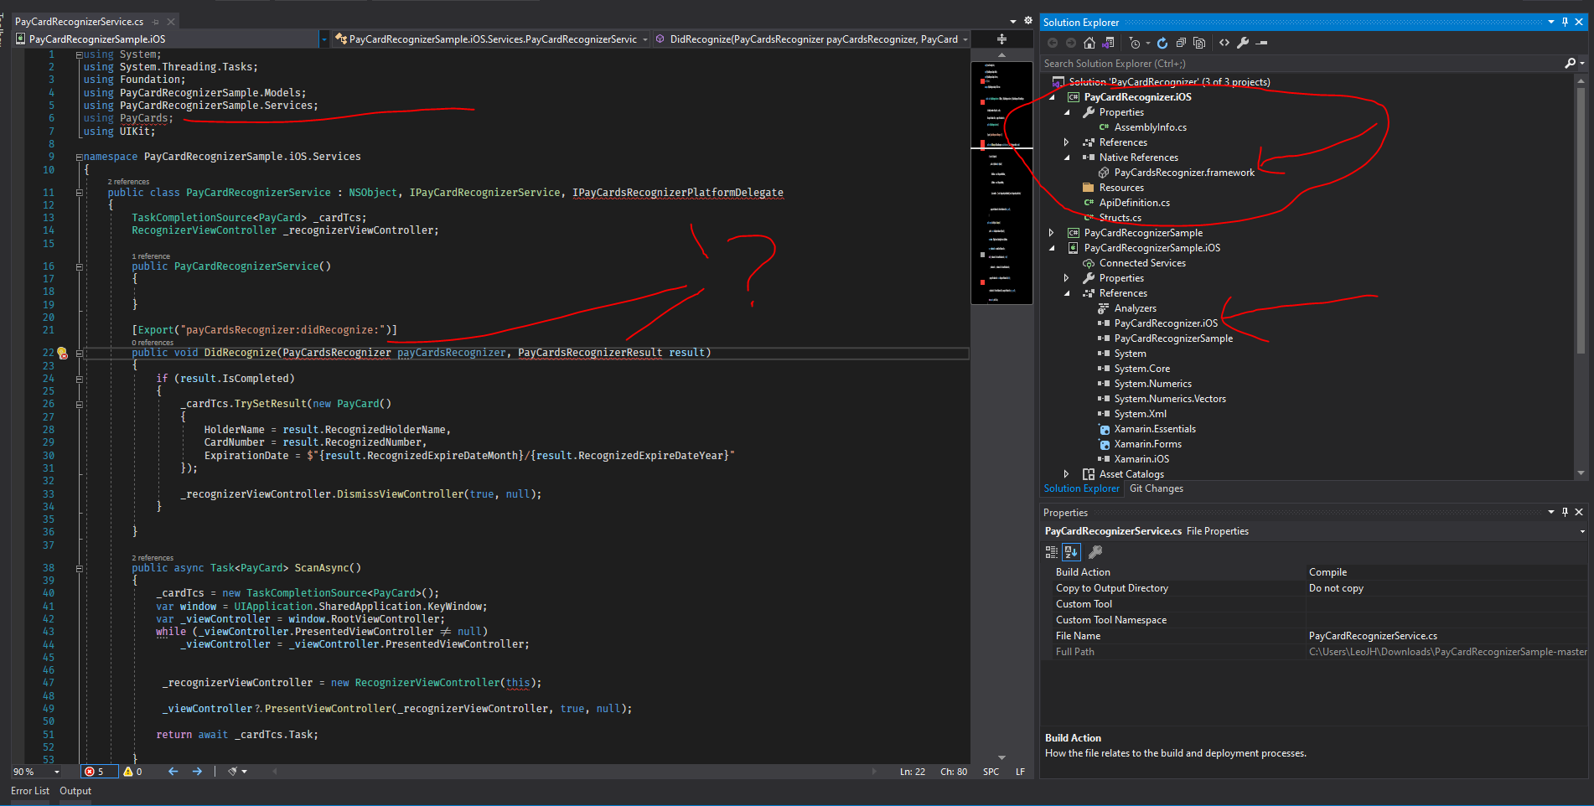Viewport: 1594px width, 806px height.
Task: Open the Output tab
Action: 75,791
